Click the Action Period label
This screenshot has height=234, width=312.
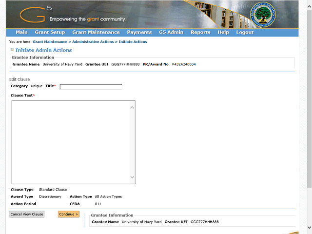[23, 204]
